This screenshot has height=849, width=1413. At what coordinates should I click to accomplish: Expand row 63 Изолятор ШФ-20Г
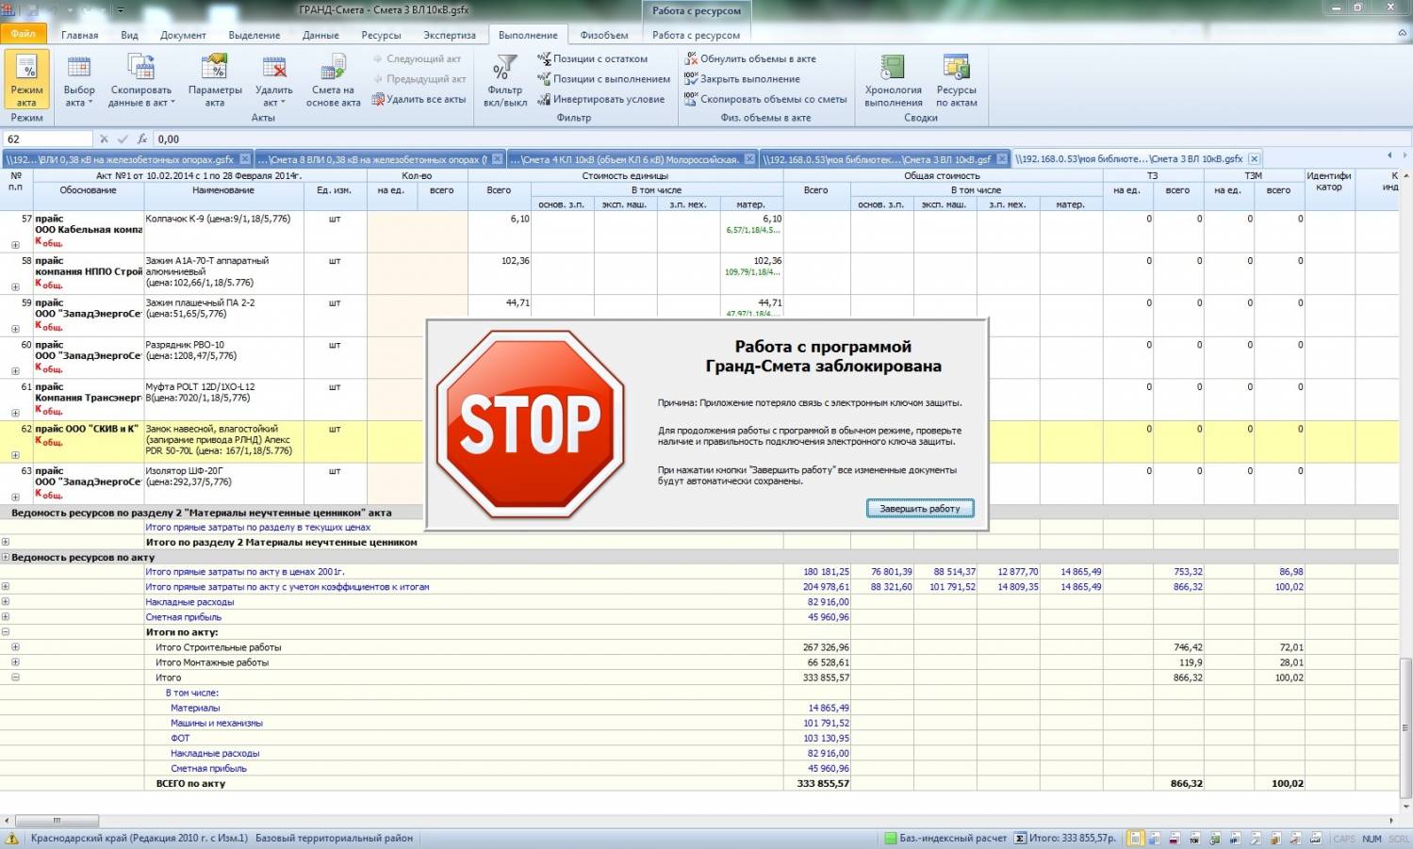coord(15,497)
